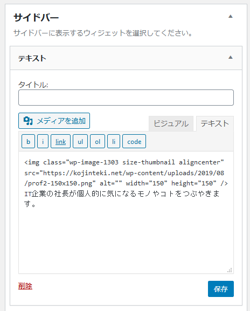Focus the タイトル input field
250x311 pixels.
(126, 98)
